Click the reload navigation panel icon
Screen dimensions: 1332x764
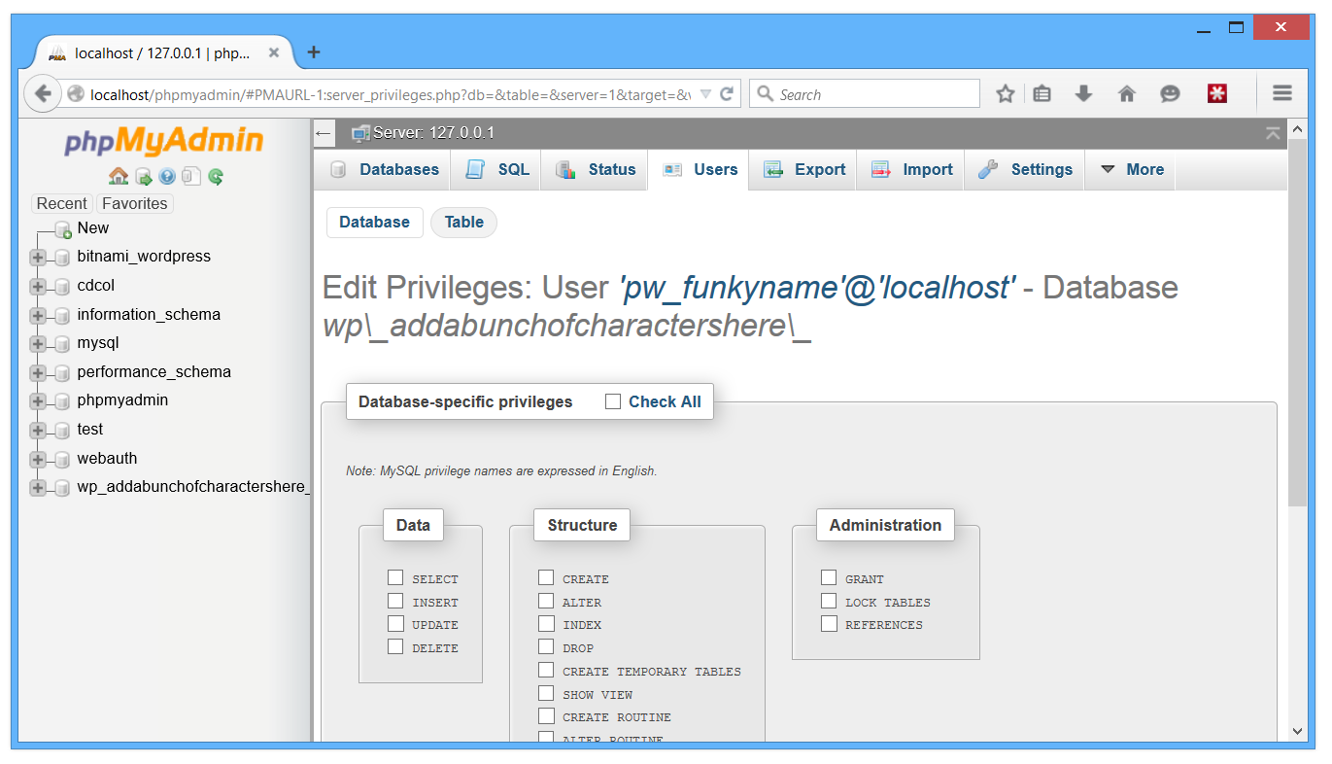click(216, 176)
